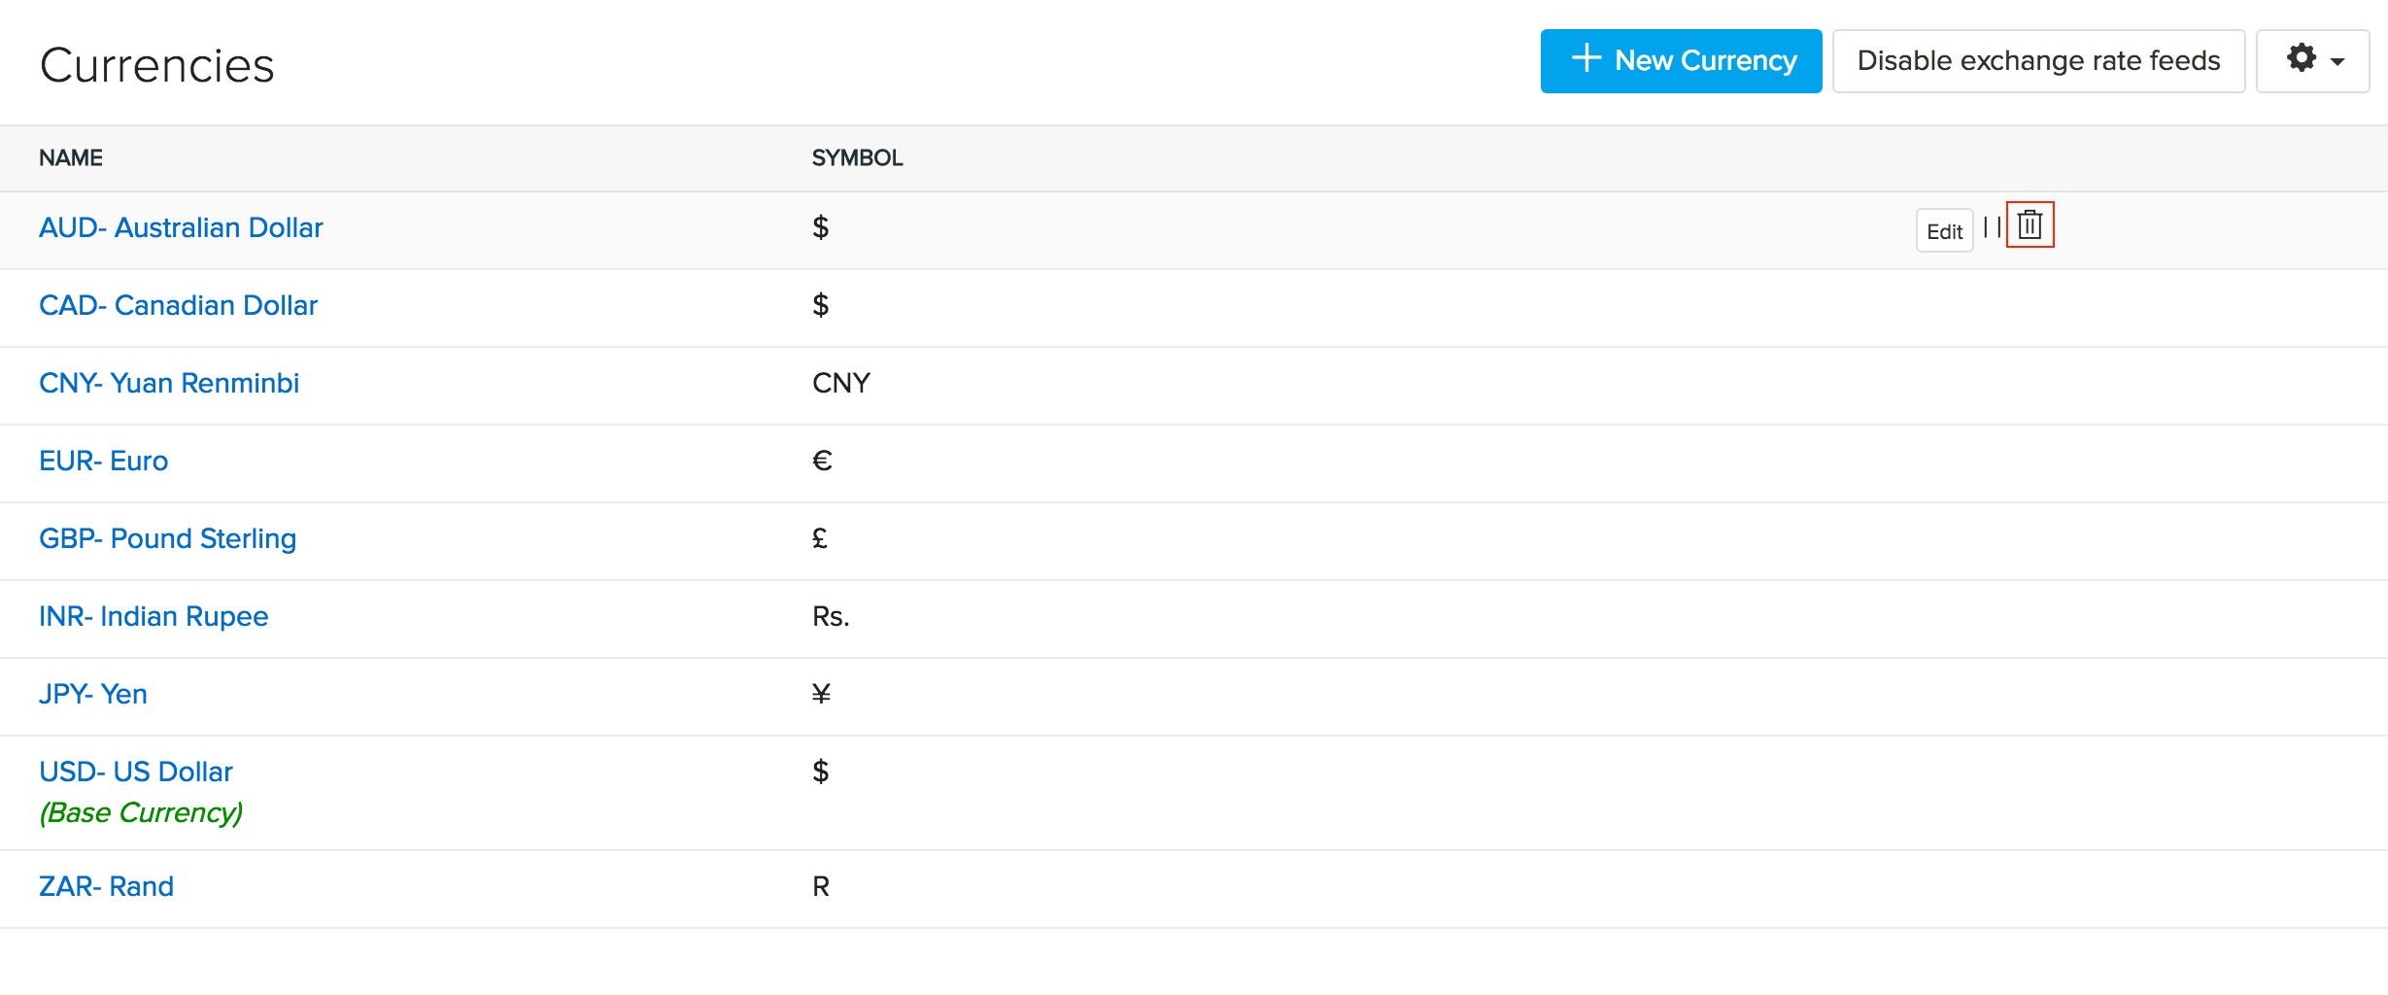Viewport: 2388px width, 995px height.
Task: Open ZAR- Rand details
Action: [x=106, y=885]
